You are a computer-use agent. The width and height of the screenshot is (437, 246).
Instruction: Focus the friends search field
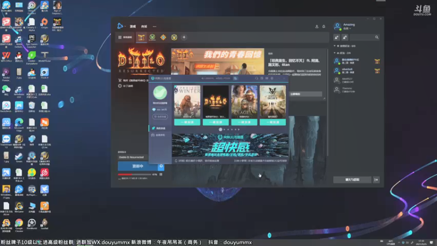tap(364, 37)
